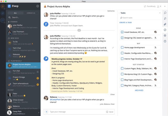Click the sidebar Search field
168x116 pixels.
[23, 17]
